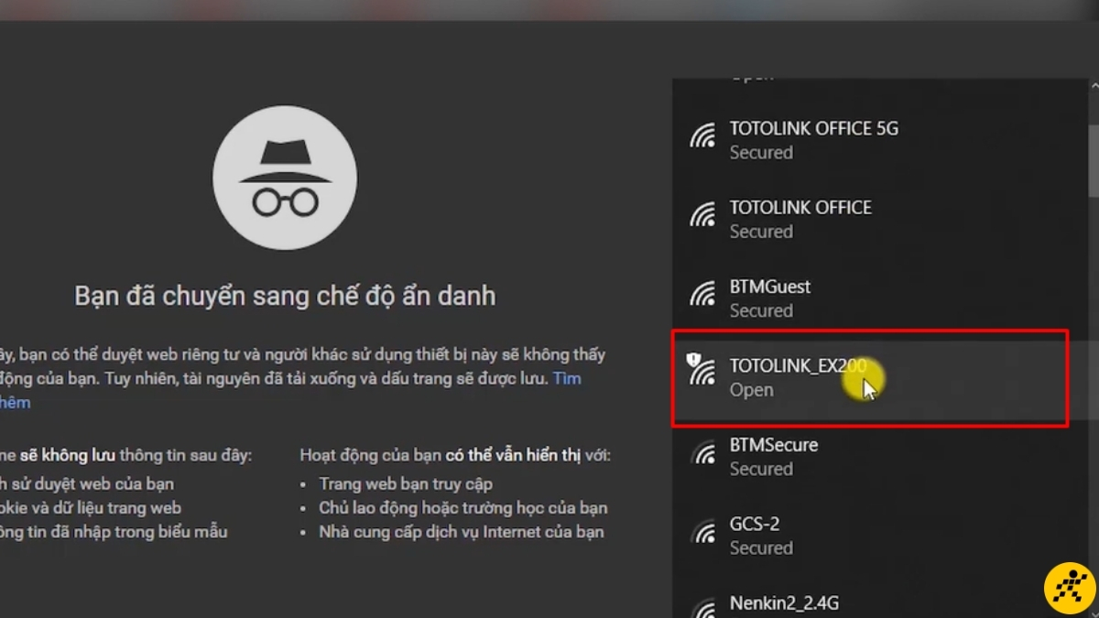Click the TOTOLINK OFFICE wifi signal icon
This screenshot has width=1099, height=618.
pos(702,215)
